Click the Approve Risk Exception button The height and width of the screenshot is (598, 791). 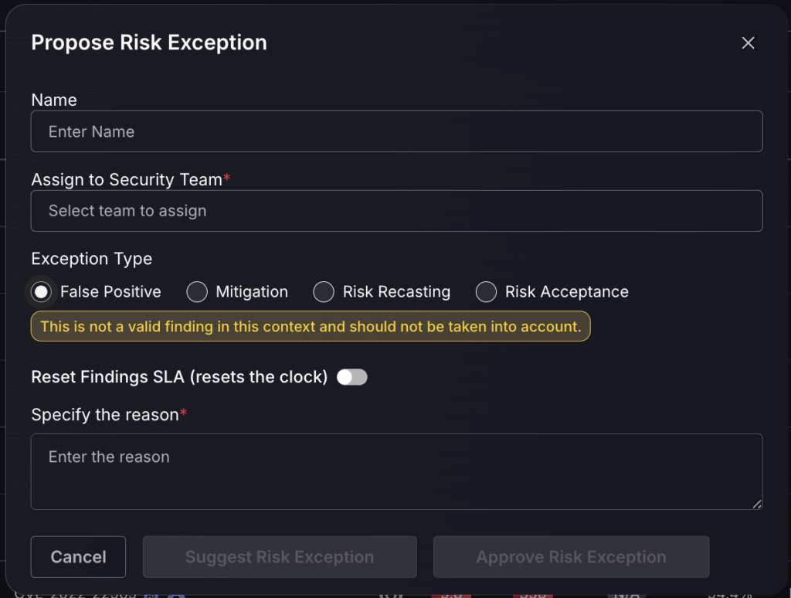click(571, 557)
